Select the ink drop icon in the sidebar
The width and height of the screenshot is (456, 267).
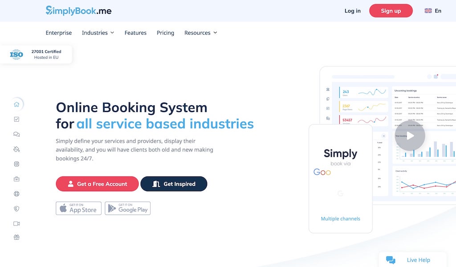coord(16,149)
